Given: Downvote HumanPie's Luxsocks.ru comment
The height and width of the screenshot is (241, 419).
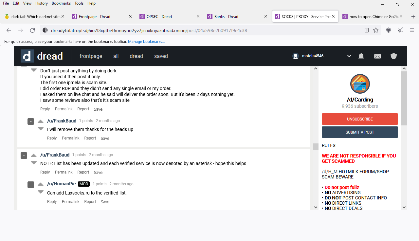Looking at the screenshot, I should tap(41, 192).
